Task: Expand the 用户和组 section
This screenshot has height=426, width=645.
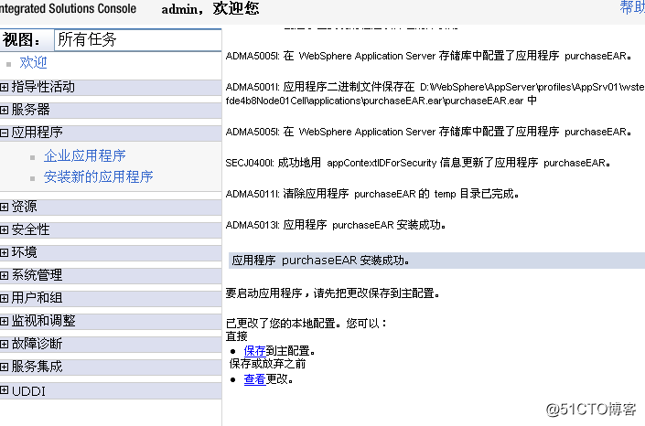Action: (4, 298)
